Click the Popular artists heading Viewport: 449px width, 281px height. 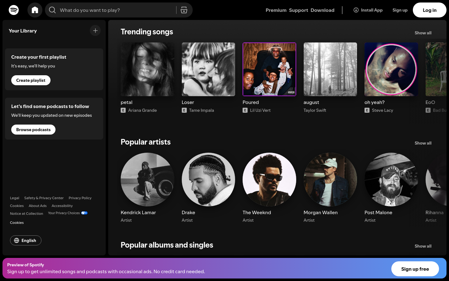(146, 142)
